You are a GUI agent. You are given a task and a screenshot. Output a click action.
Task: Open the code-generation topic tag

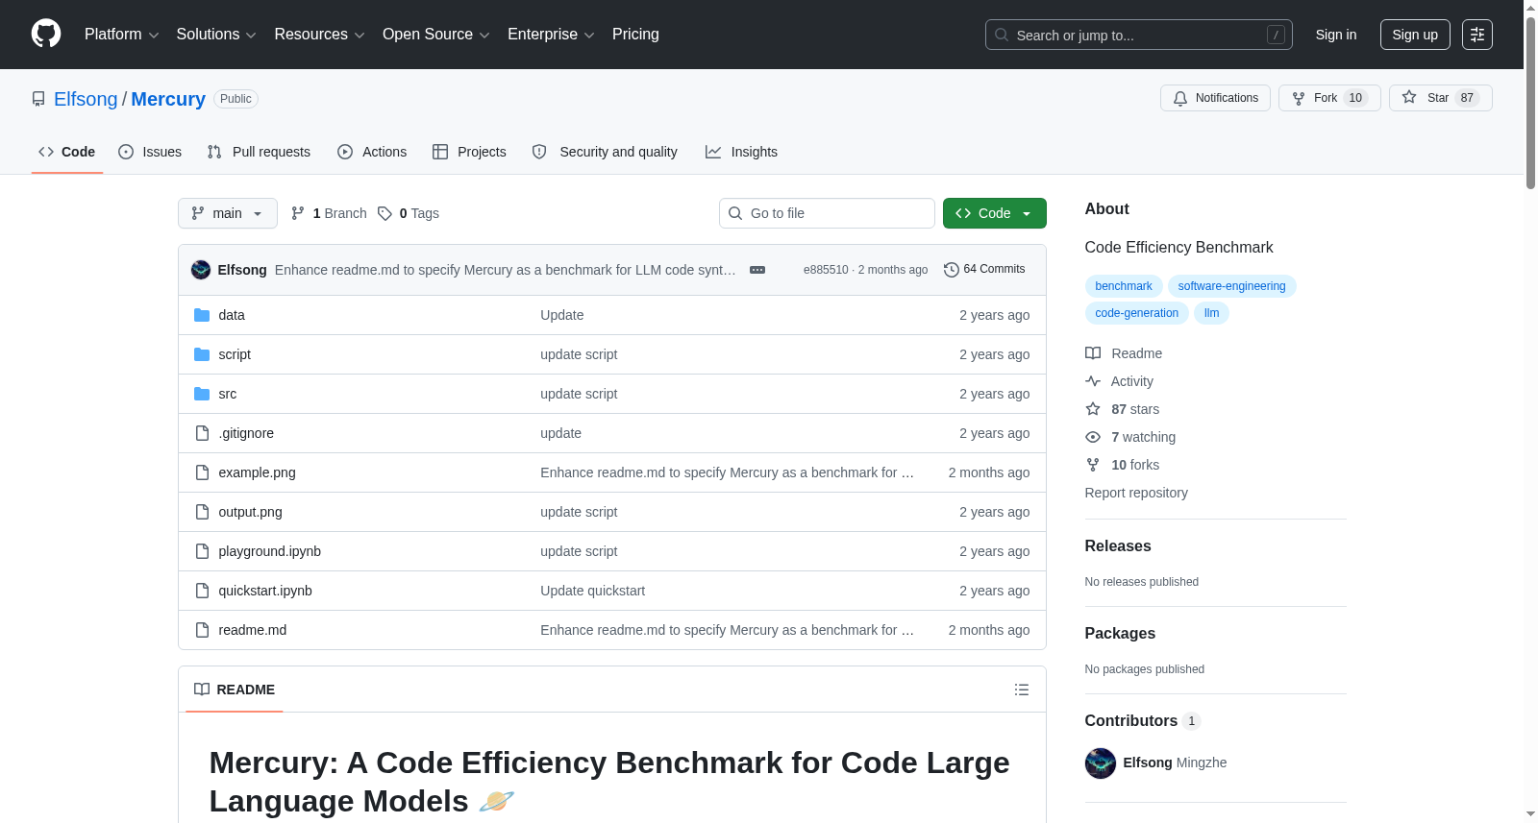1137,313
